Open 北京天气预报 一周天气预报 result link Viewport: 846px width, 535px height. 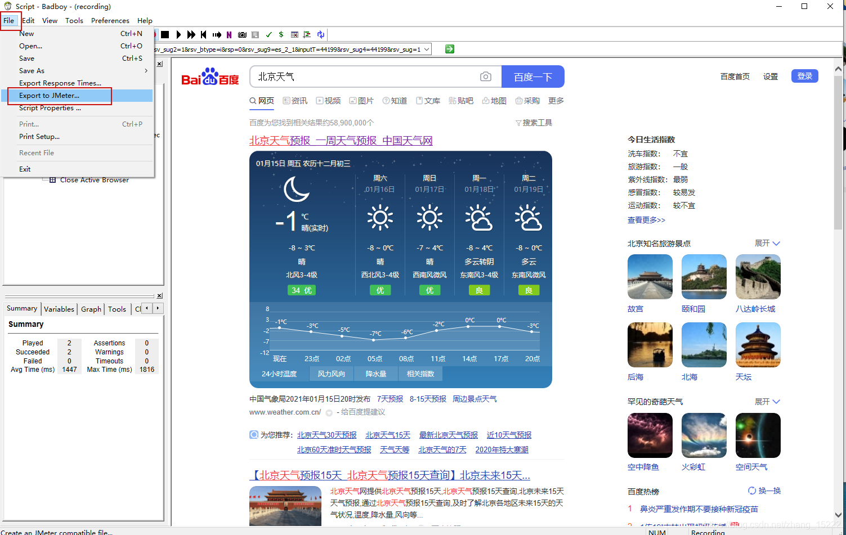coord(341,141)
